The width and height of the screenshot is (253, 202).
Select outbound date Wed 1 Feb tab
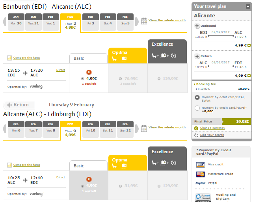click(51, 22)
